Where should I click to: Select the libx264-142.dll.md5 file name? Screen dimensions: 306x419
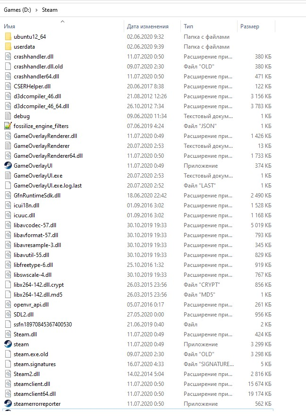38,294
